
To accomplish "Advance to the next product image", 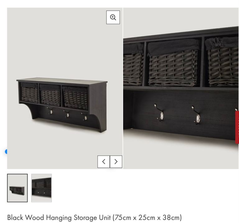I will click(x=116, y=162).
